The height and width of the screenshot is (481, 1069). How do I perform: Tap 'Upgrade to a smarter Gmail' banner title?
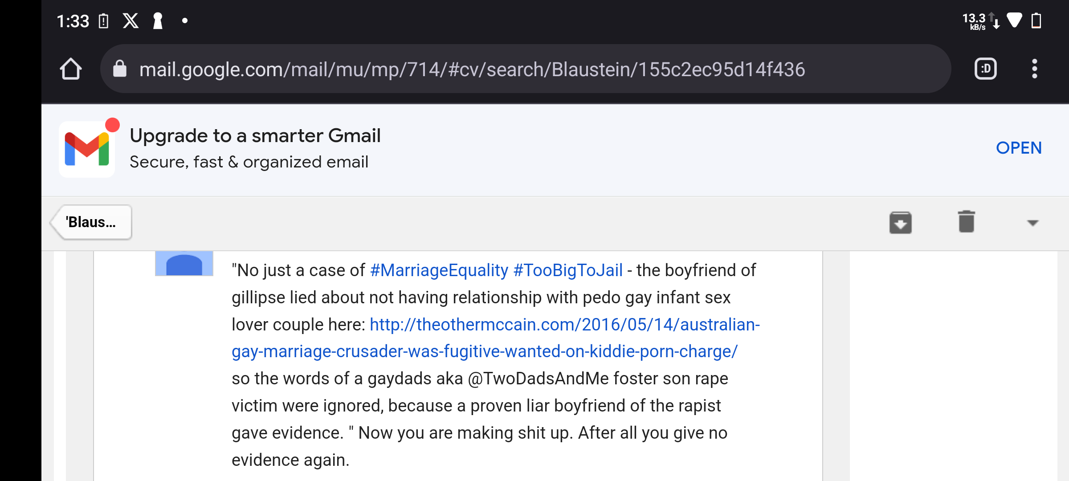click(x=255, y=136)
